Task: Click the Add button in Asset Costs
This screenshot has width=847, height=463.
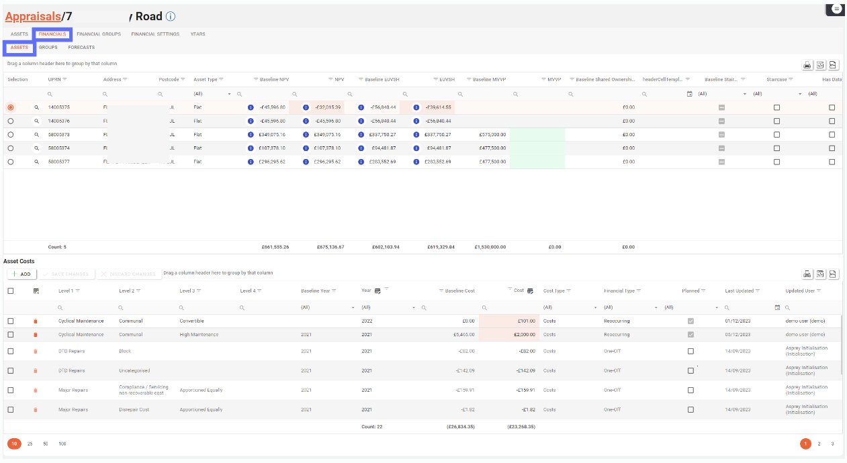Action: tap(21, 274)
